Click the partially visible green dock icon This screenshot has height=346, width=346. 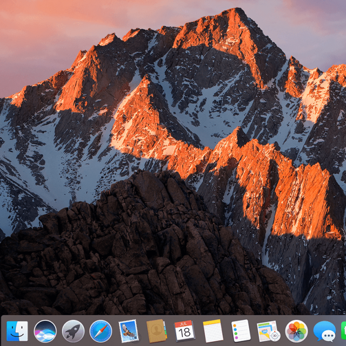(343, 331)
